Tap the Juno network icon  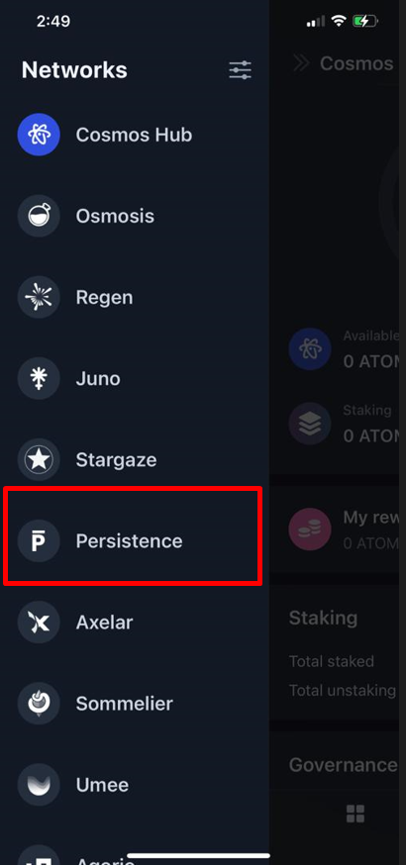[39, 378]
